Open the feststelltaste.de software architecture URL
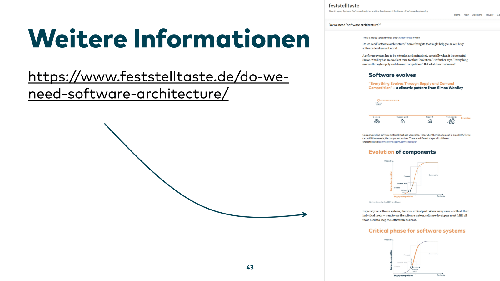Viewport: 500px width, 281px height. point(159,85)
